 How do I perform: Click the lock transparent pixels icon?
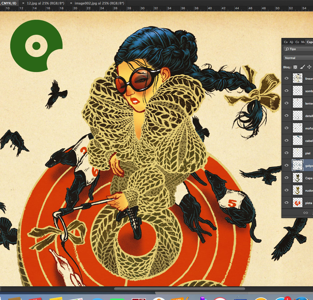tap(295, 67)
